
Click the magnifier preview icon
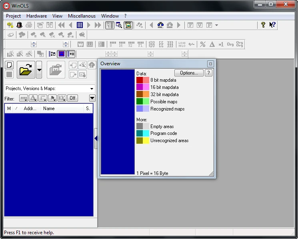tap(119, 25)
